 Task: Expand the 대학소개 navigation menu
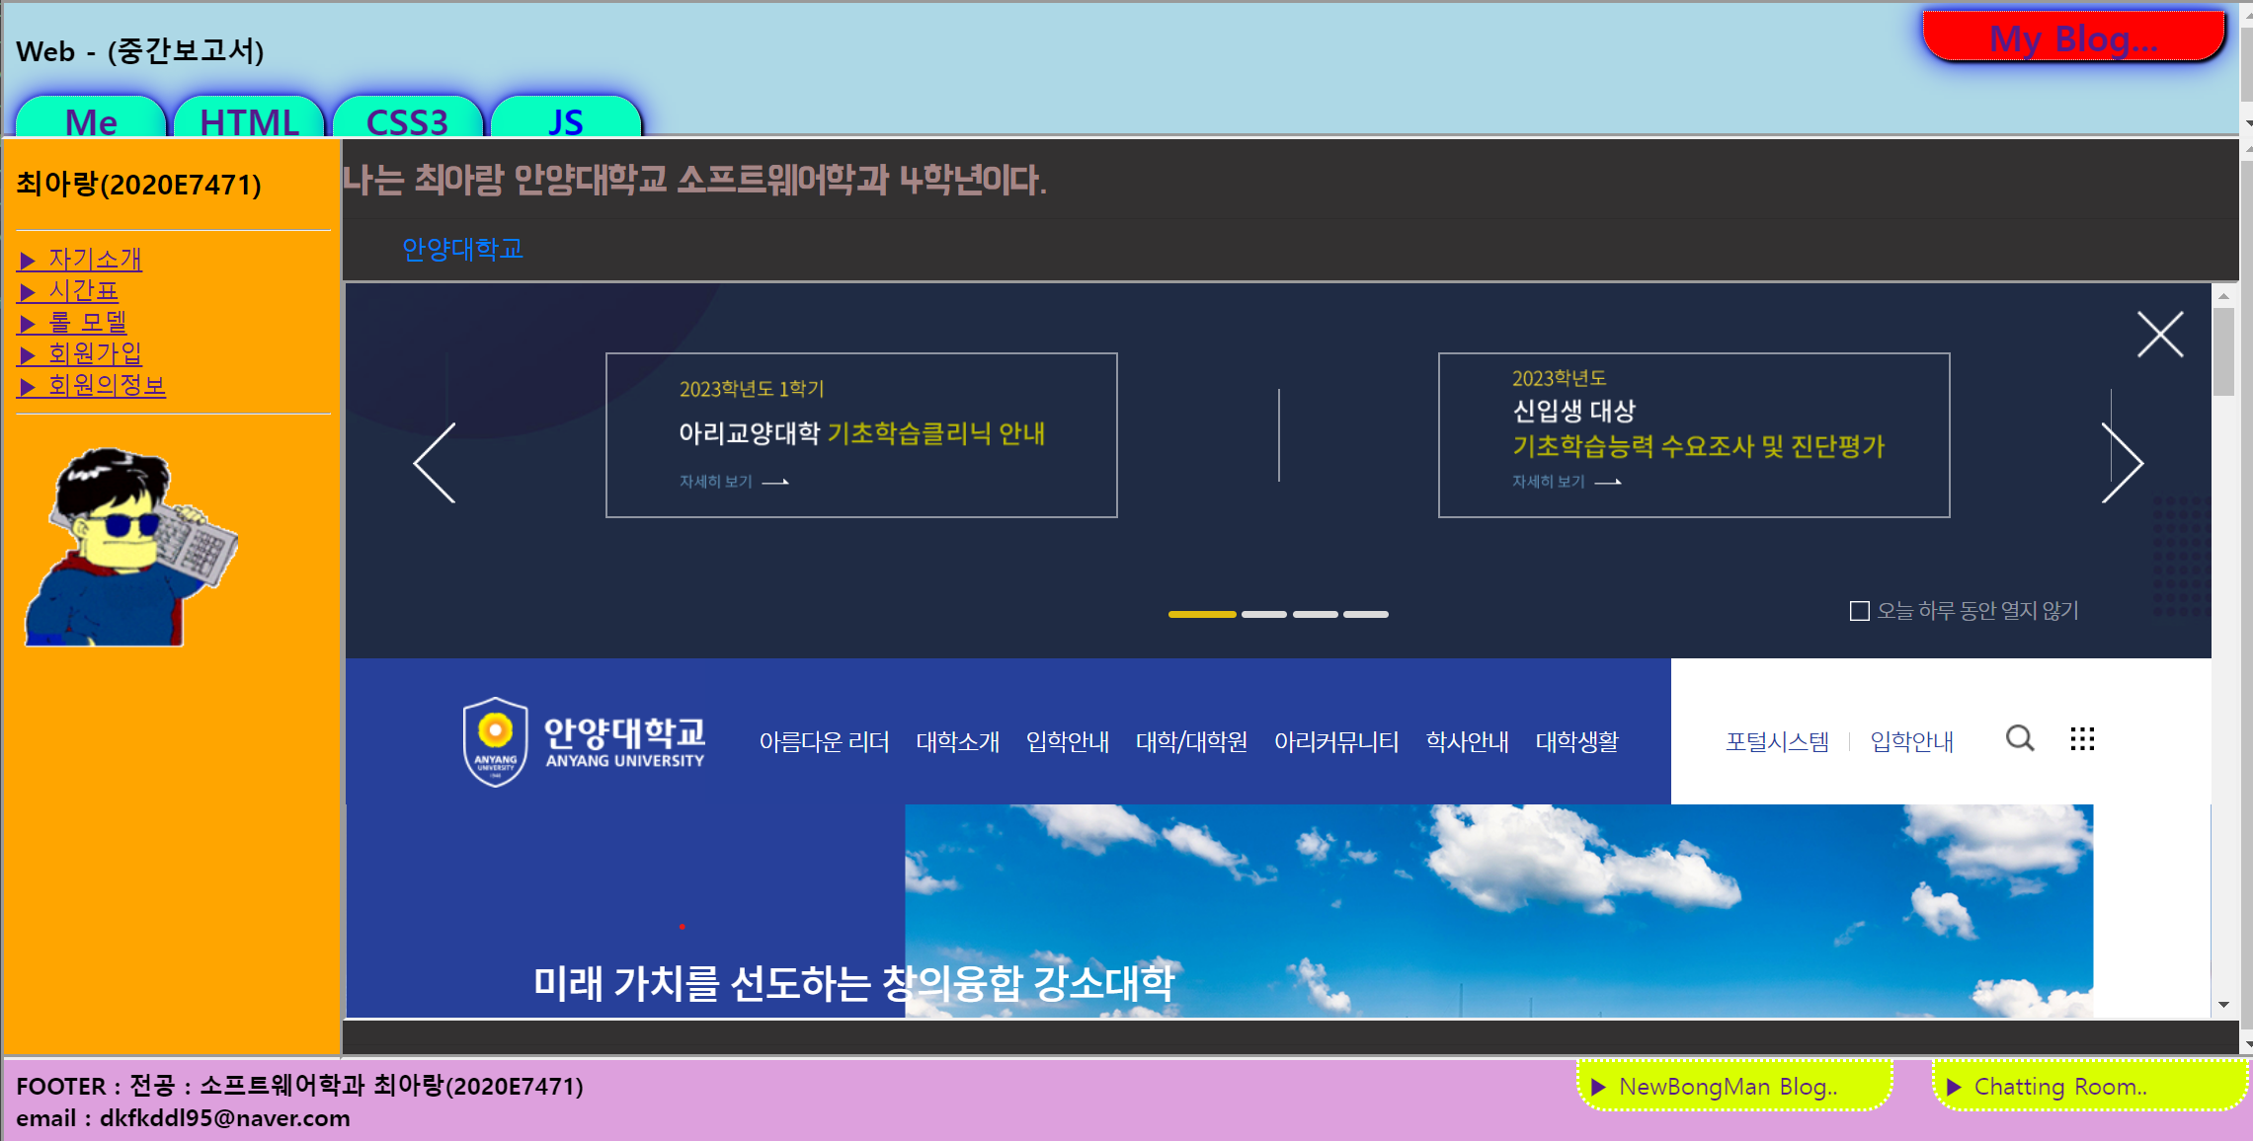tap(957, 741)
